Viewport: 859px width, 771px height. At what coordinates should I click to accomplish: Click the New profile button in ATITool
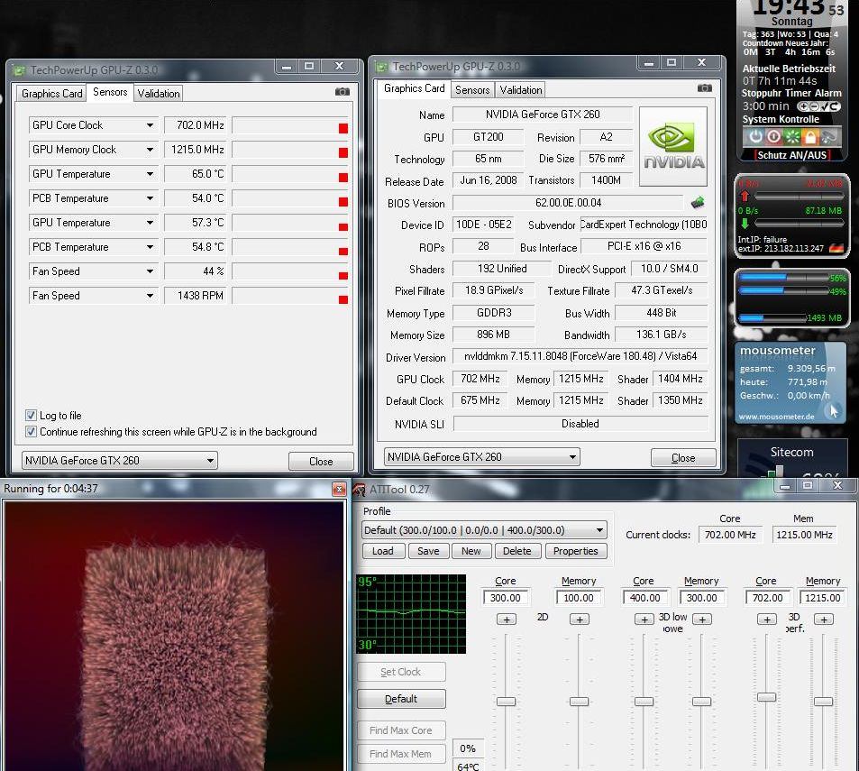tap(471, 551)
